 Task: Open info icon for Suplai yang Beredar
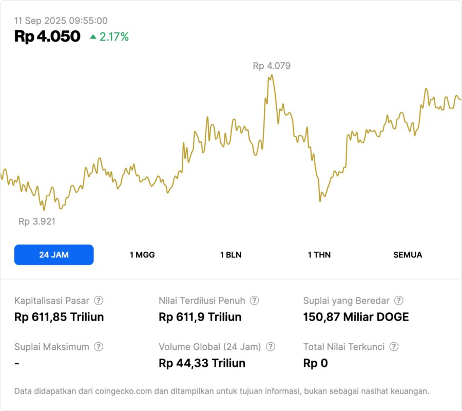398,301
